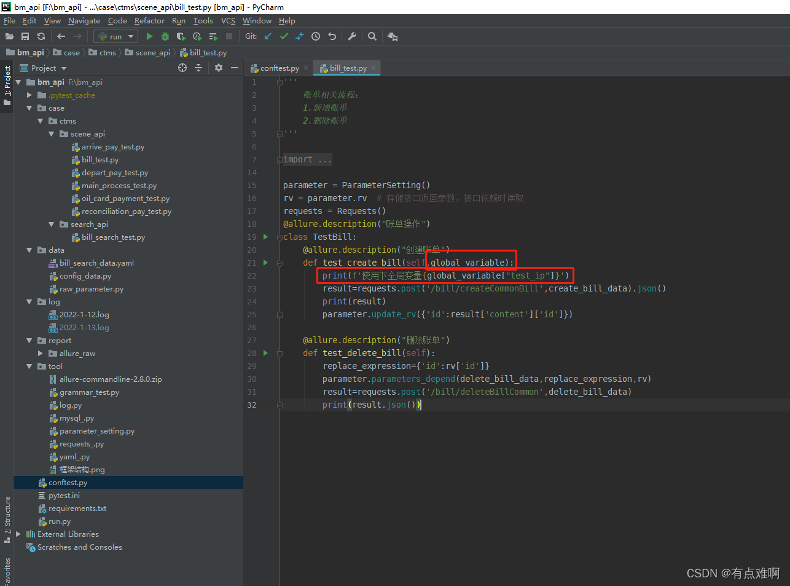Collapse the bm_api root folder
The height and width of the screenshot is (586, 790).
click(18, 82)
